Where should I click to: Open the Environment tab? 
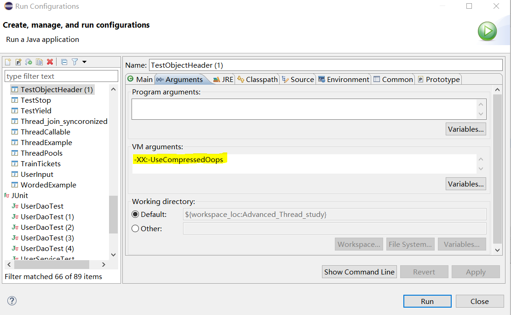click(344, 79)
